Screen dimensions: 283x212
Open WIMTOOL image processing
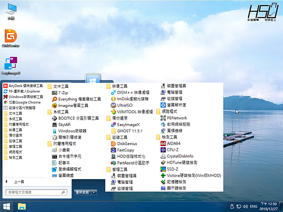[x=132, y=112]
